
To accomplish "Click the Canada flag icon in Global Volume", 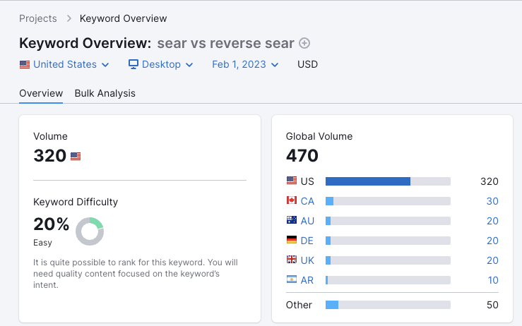I will pyautogui.click(x=292, y=201).
